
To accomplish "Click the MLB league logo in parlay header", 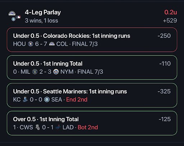I will pyautogui.click(x=18, y=17).
